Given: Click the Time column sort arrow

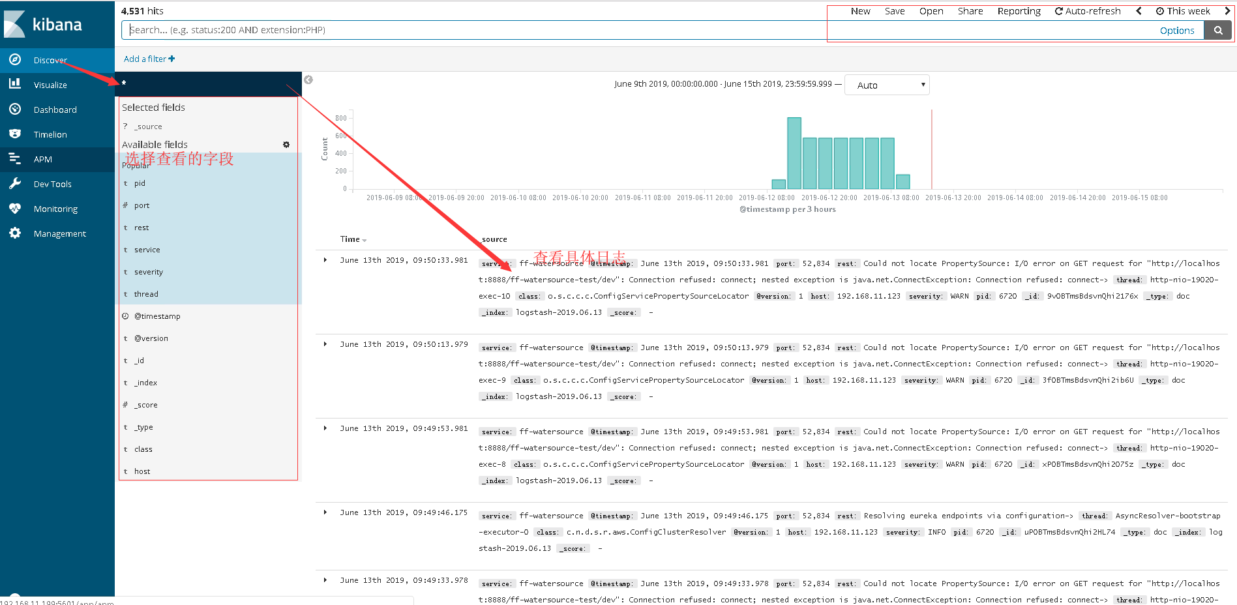Looking at the screenshot, I should coord(364,241).
